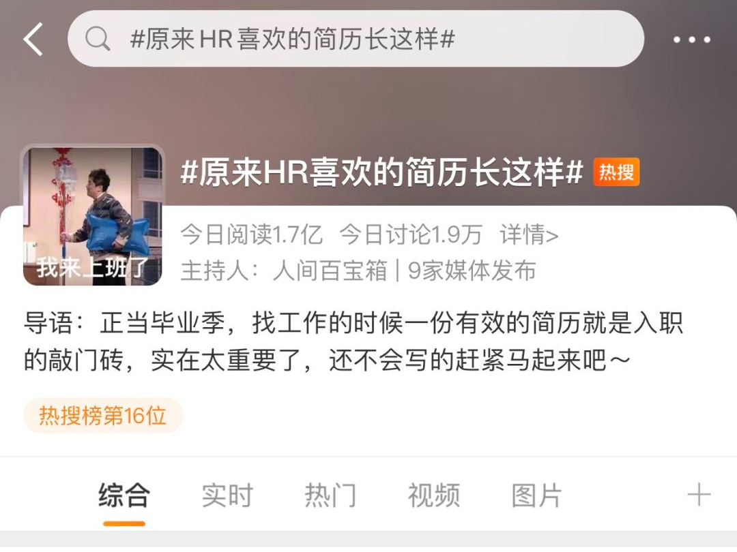Open host profile 人间百宝箱
The width and height of the screenshot is (737, 552).
(330, 271)
